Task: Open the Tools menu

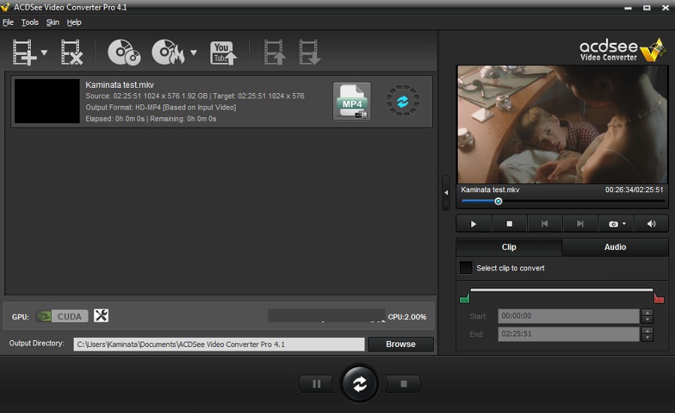Action: [x=30, y=23]
